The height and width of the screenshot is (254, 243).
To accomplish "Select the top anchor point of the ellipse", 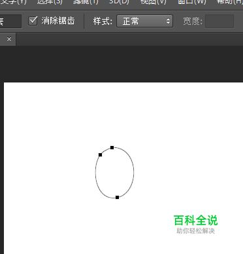I will pyautogui.click(x=112, y=147).
